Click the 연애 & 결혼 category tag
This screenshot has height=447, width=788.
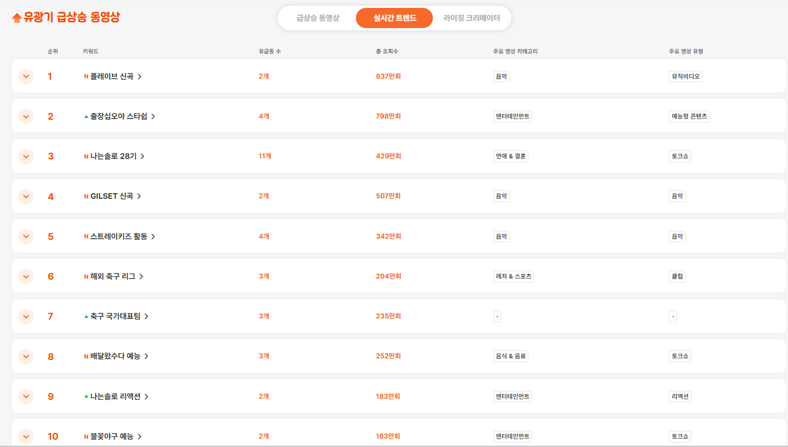tap(510, 156)
